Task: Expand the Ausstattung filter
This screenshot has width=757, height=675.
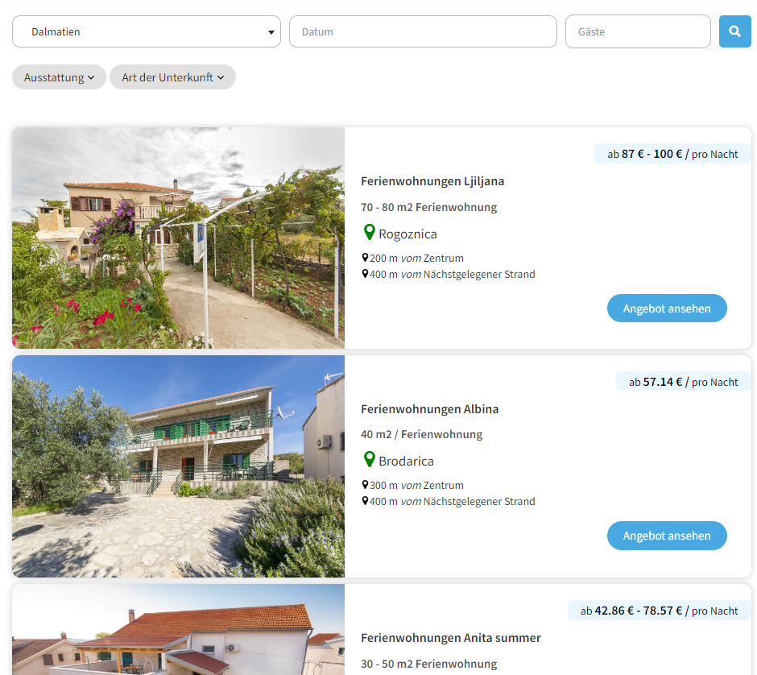Action: 59,77
